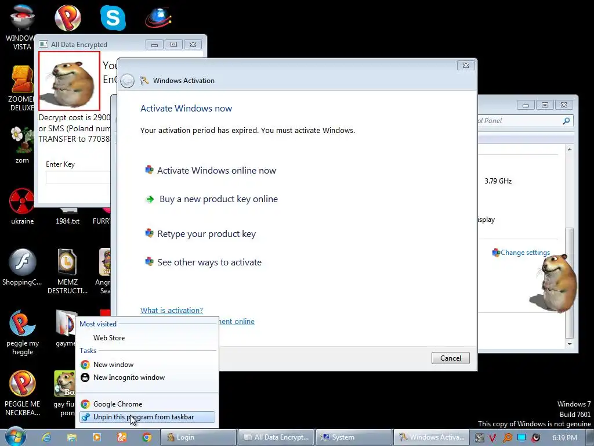
Task: Switch to the All Data Encrypt... taskbar button
Action: click(277, 437)
